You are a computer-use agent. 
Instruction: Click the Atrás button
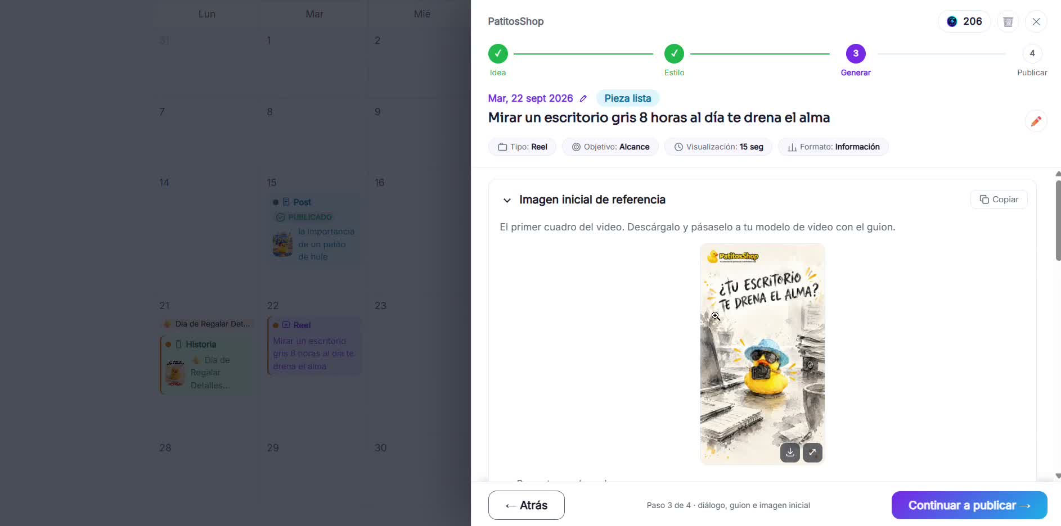pyautogui.click(x=527, y=505)
